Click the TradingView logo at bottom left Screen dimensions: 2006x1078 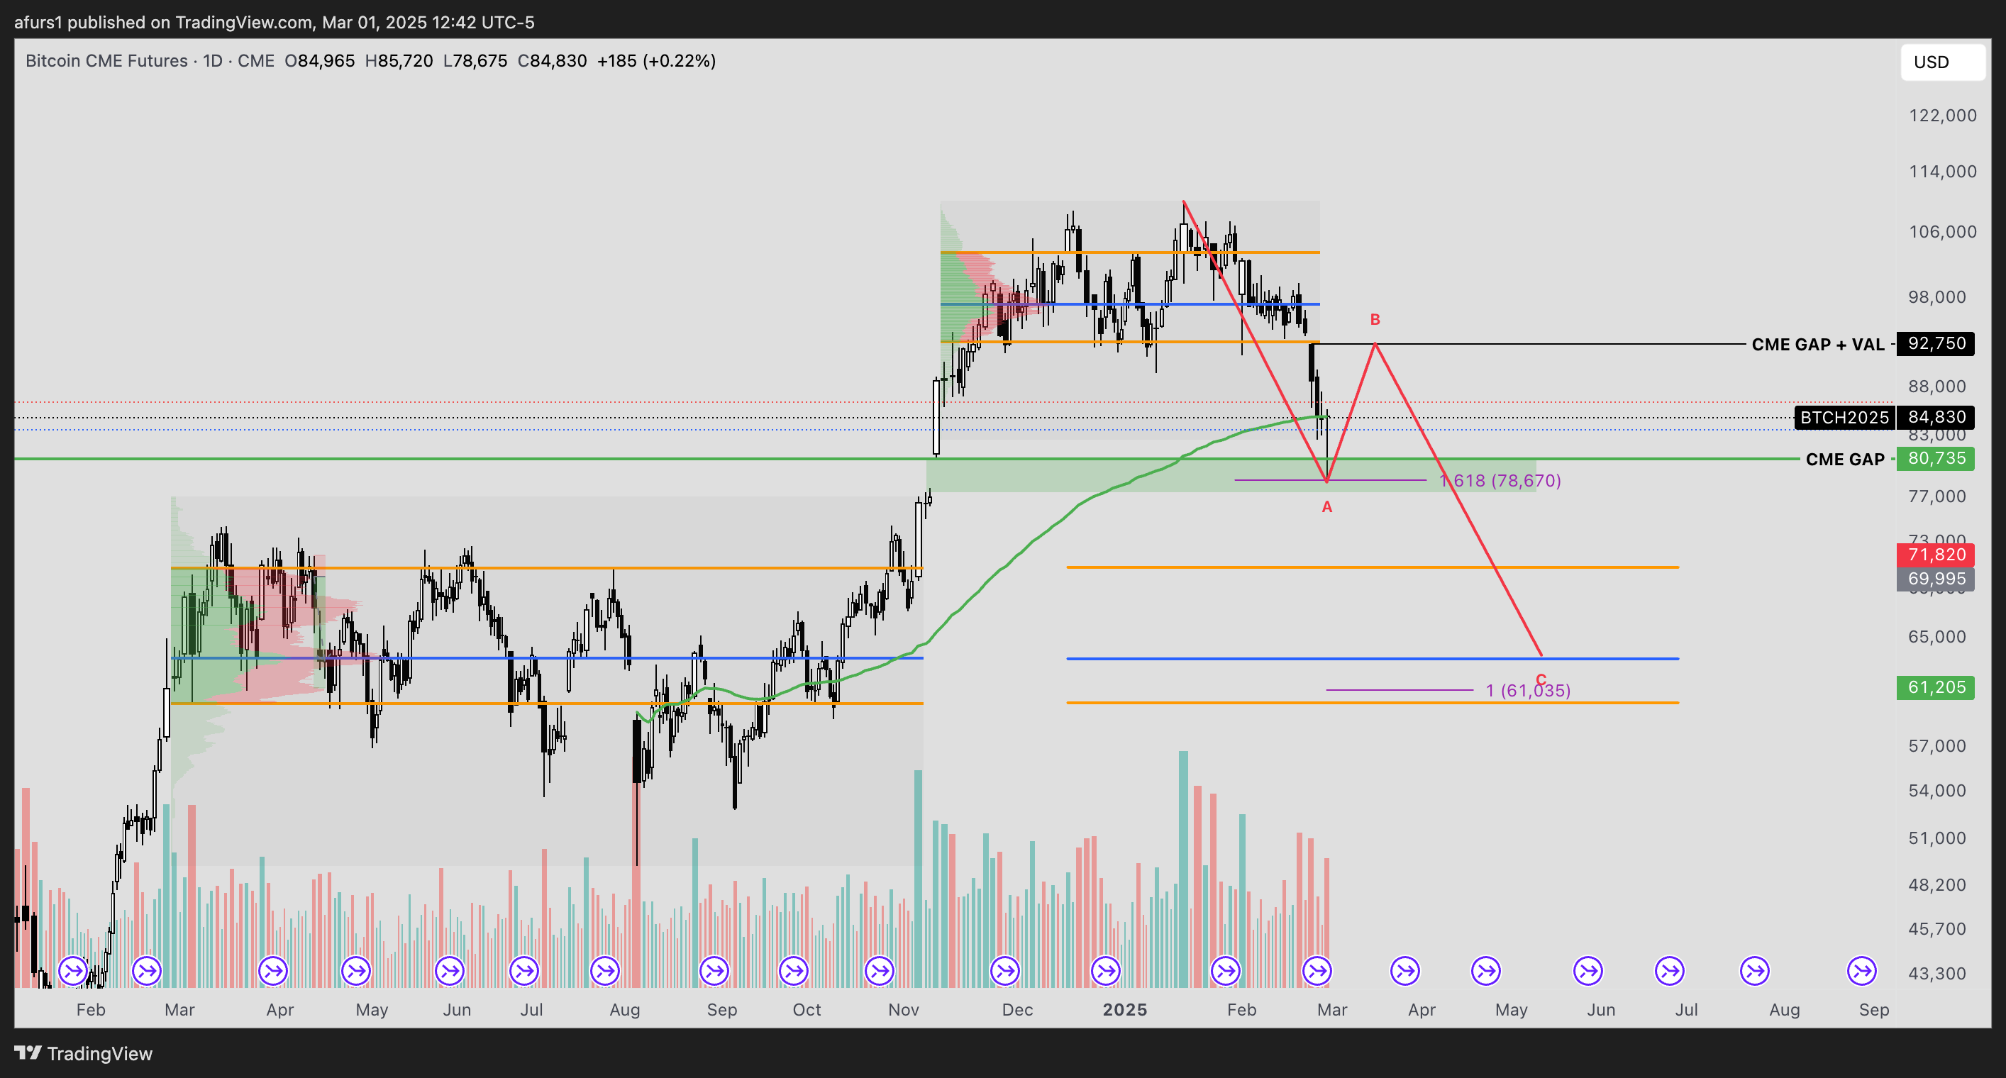click(83, 1053)
